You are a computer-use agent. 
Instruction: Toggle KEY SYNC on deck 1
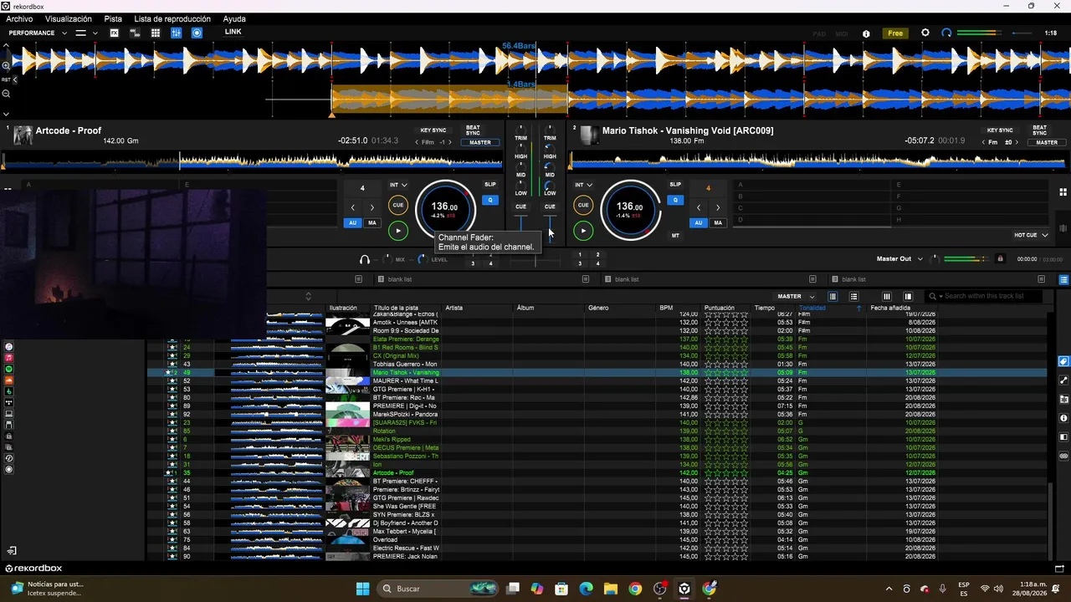point(433,130)
